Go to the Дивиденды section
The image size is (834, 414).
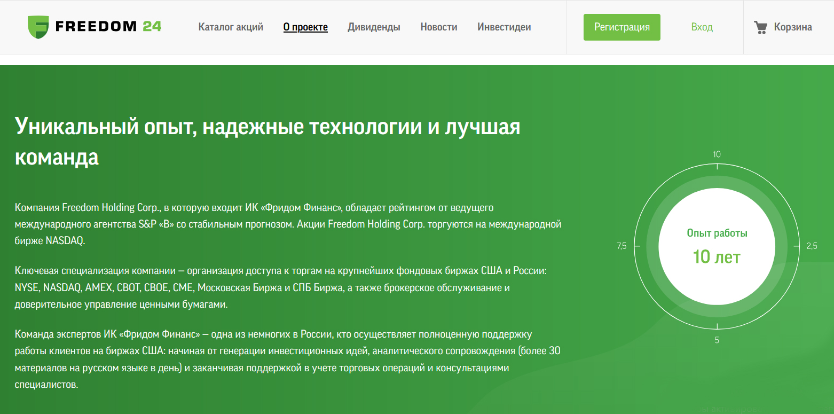click(374, 27)
